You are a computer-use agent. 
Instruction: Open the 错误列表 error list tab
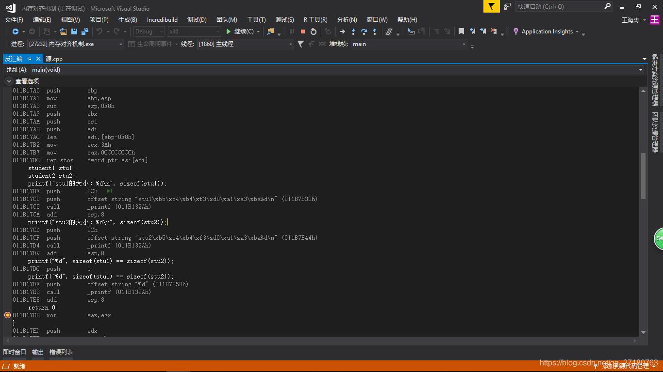61,352
